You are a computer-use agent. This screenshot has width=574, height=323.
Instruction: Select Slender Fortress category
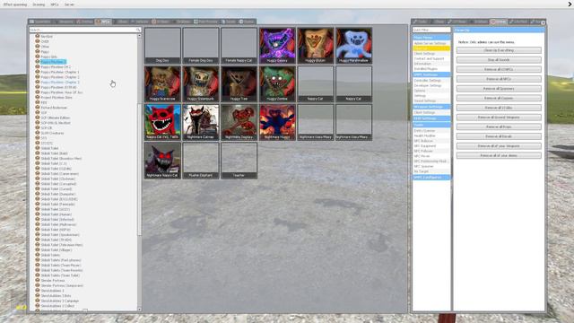click(53, 281)
